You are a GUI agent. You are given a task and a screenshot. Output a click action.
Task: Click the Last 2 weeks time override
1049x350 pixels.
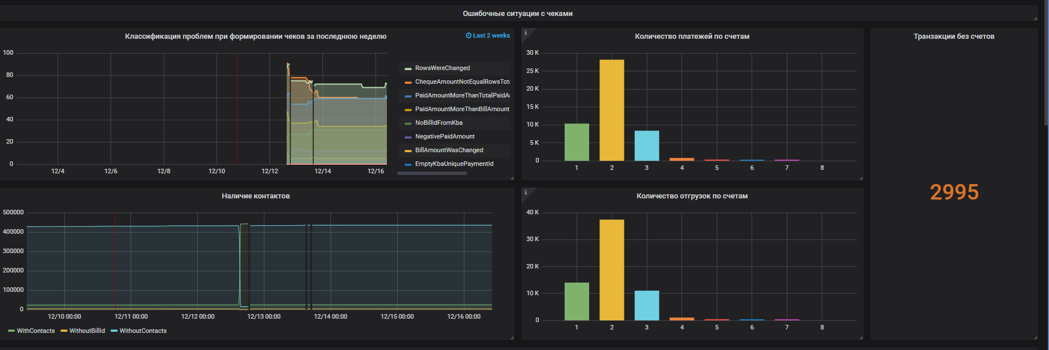488,35
